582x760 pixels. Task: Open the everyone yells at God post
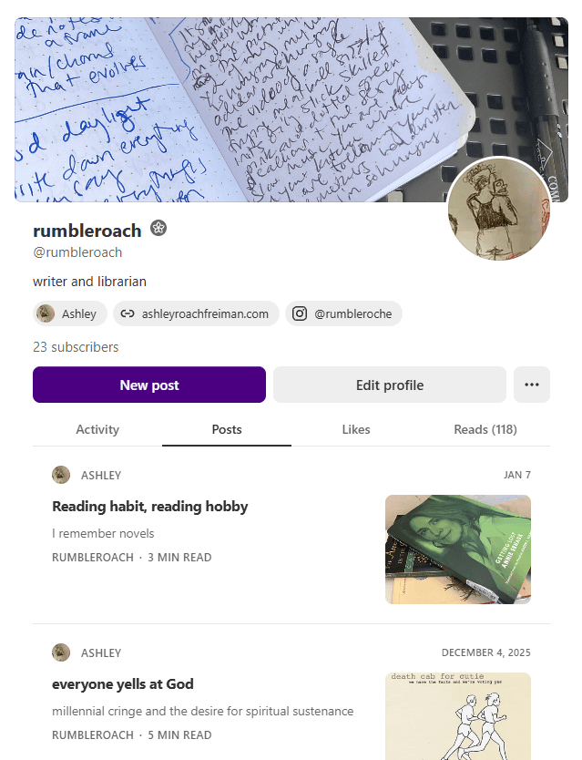click(x=123, y=683)
